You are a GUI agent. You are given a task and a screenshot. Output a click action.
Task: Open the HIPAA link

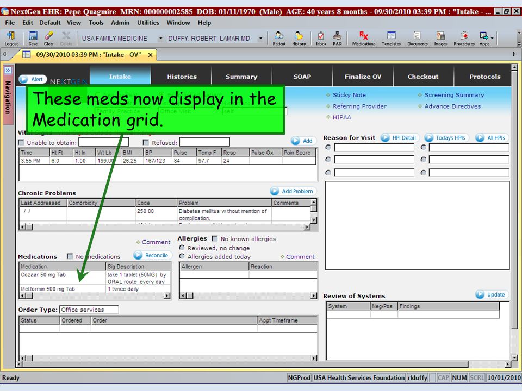tap(342, 117)
